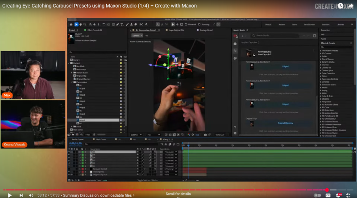Image resolution: width=357 pixels, height=198 pixels.
Task: Open Maxon Studio help question mark
Action: [x=235, y=127]
